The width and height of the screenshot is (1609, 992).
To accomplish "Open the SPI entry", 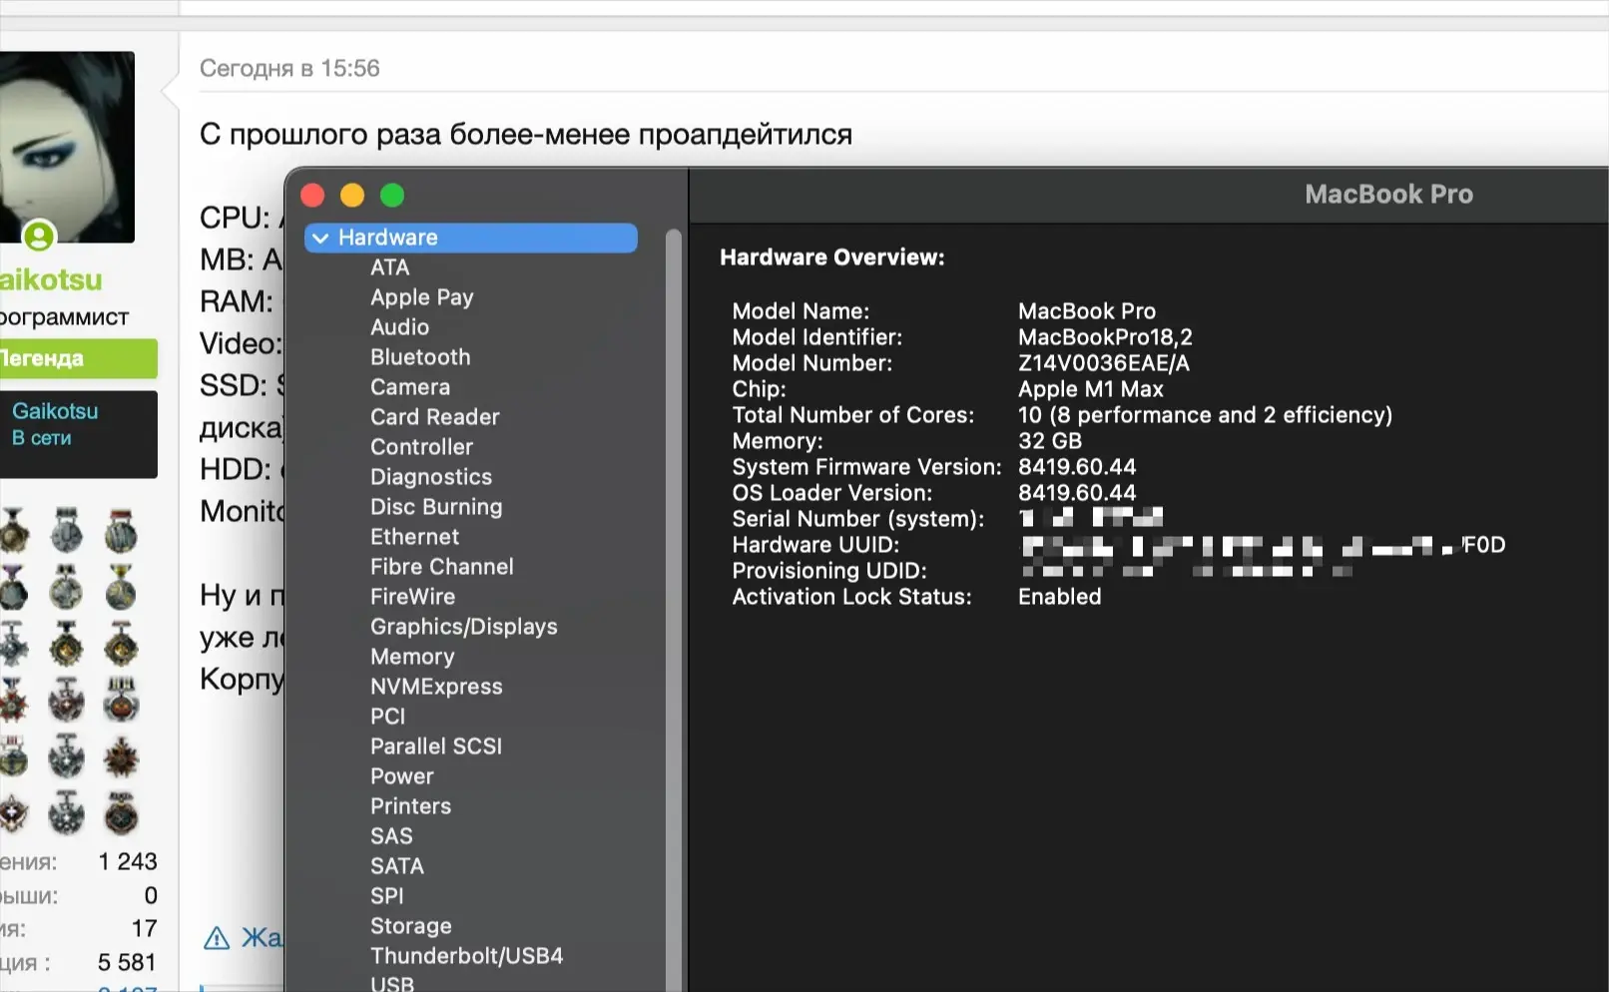I will tap(387, 896).
